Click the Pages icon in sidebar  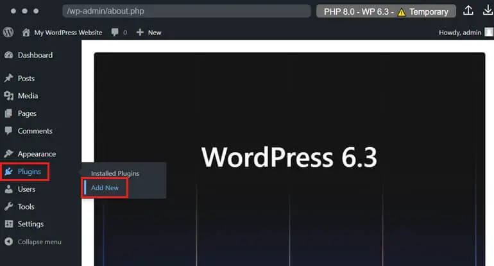pos(9,113)
